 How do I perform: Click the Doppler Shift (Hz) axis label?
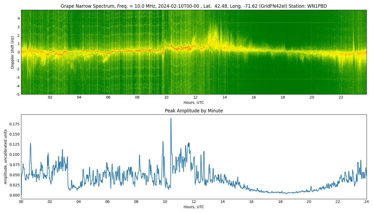point(13,52)
